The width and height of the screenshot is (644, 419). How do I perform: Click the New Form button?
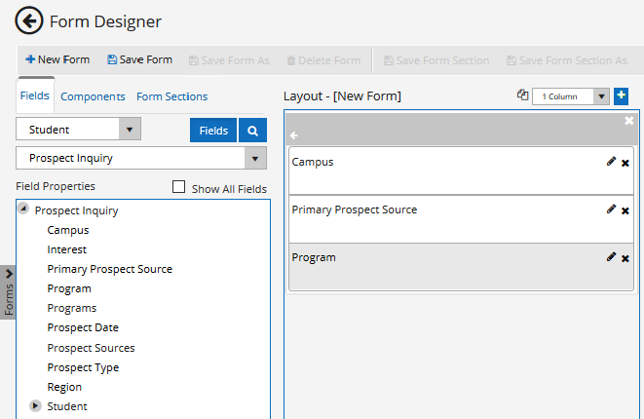click(57, 59)
